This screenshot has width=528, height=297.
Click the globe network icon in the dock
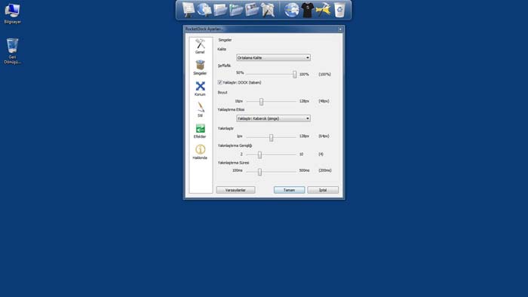pos(291,10)
